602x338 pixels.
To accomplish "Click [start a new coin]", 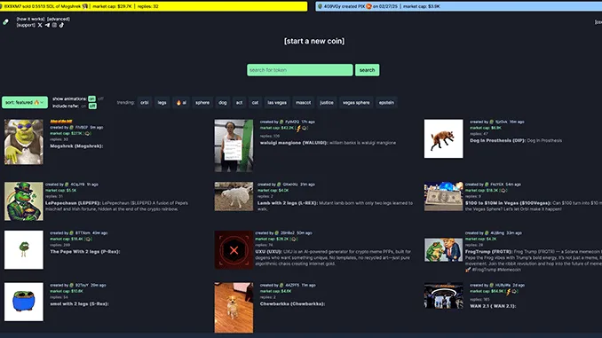I will [314, 41].
